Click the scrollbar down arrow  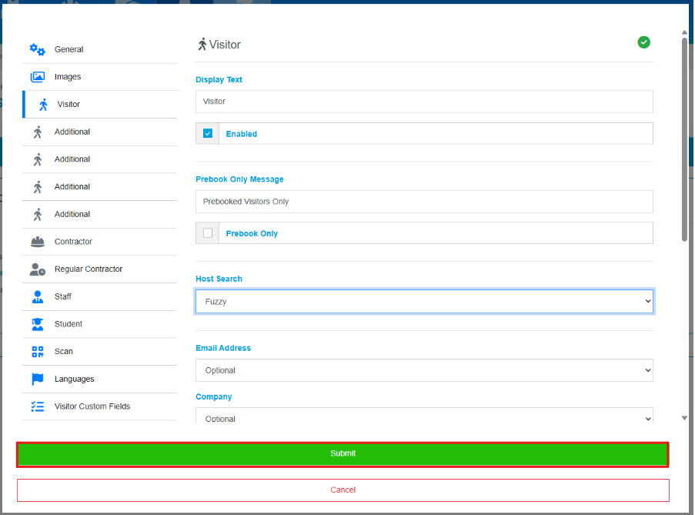(x=684, y=418)
